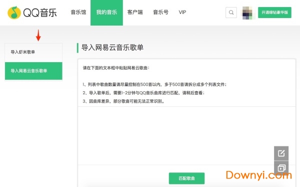The image size is (300, 187).
Task: Focus the song list paste text area
Action: tap(186, 135)
